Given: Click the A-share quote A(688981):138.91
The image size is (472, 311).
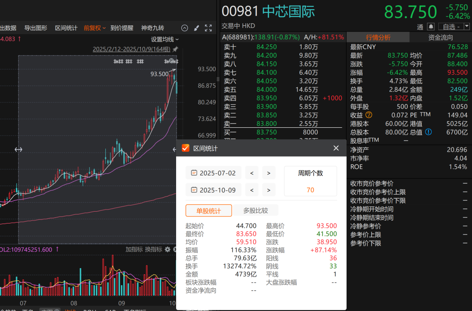Looking at the screenshot, I should point(260,37).
